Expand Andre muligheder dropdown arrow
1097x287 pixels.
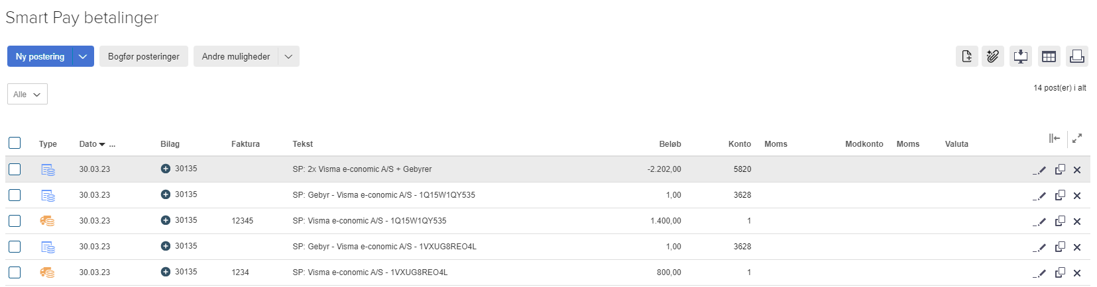coord(288,57)
